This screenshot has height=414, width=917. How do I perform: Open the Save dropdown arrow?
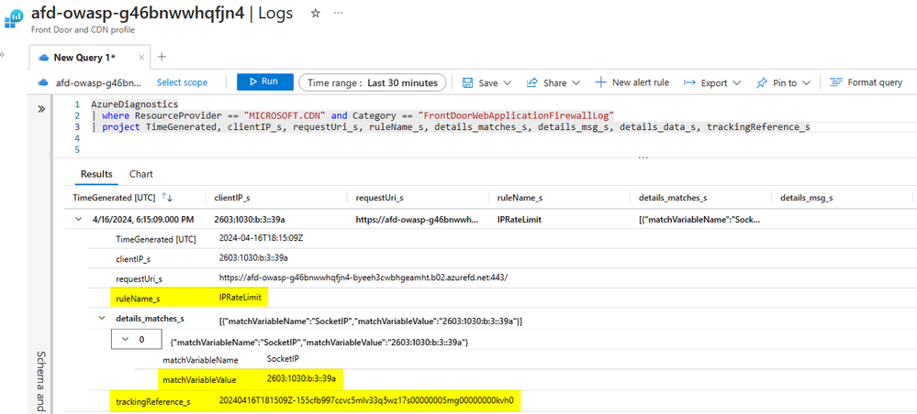507,83
